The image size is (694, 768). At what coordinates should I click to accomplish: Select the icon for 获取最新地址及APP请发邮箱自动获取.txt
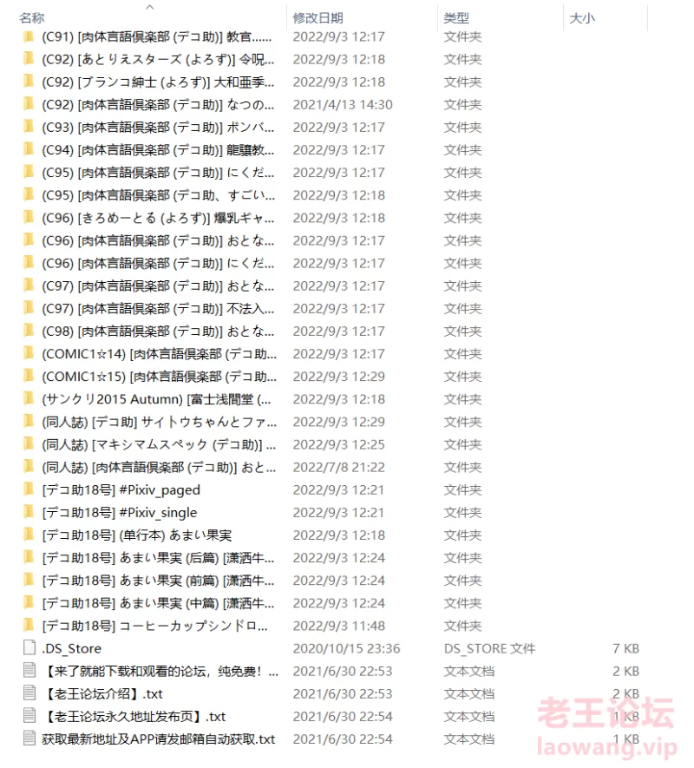[29, 738]
